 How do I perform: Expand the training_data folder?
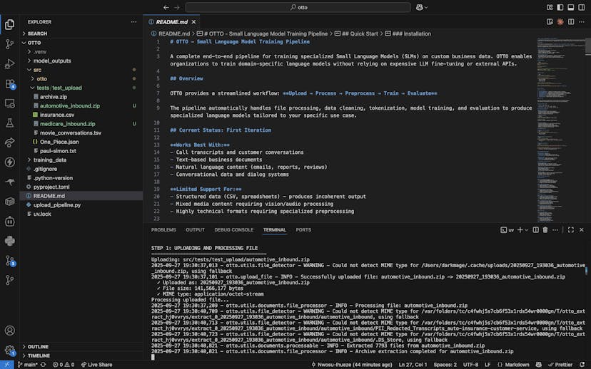(x=49, y=160)
